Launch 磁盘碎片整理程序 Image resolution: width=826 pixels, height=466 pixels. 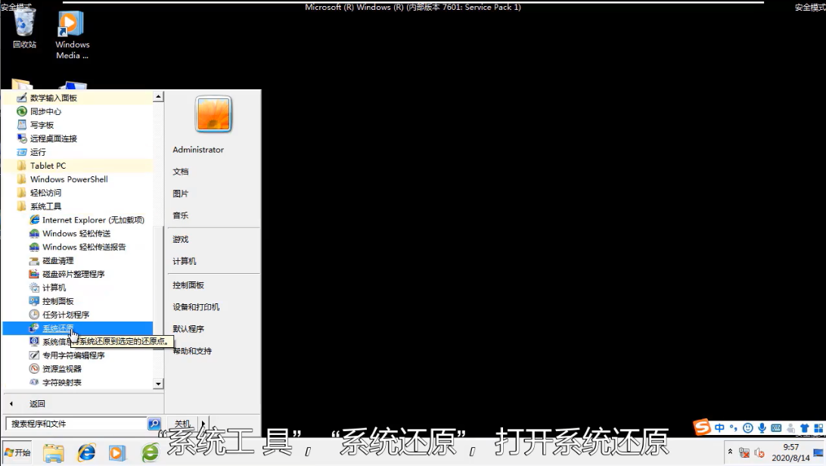pyautogui.click(x=77, y=275)
